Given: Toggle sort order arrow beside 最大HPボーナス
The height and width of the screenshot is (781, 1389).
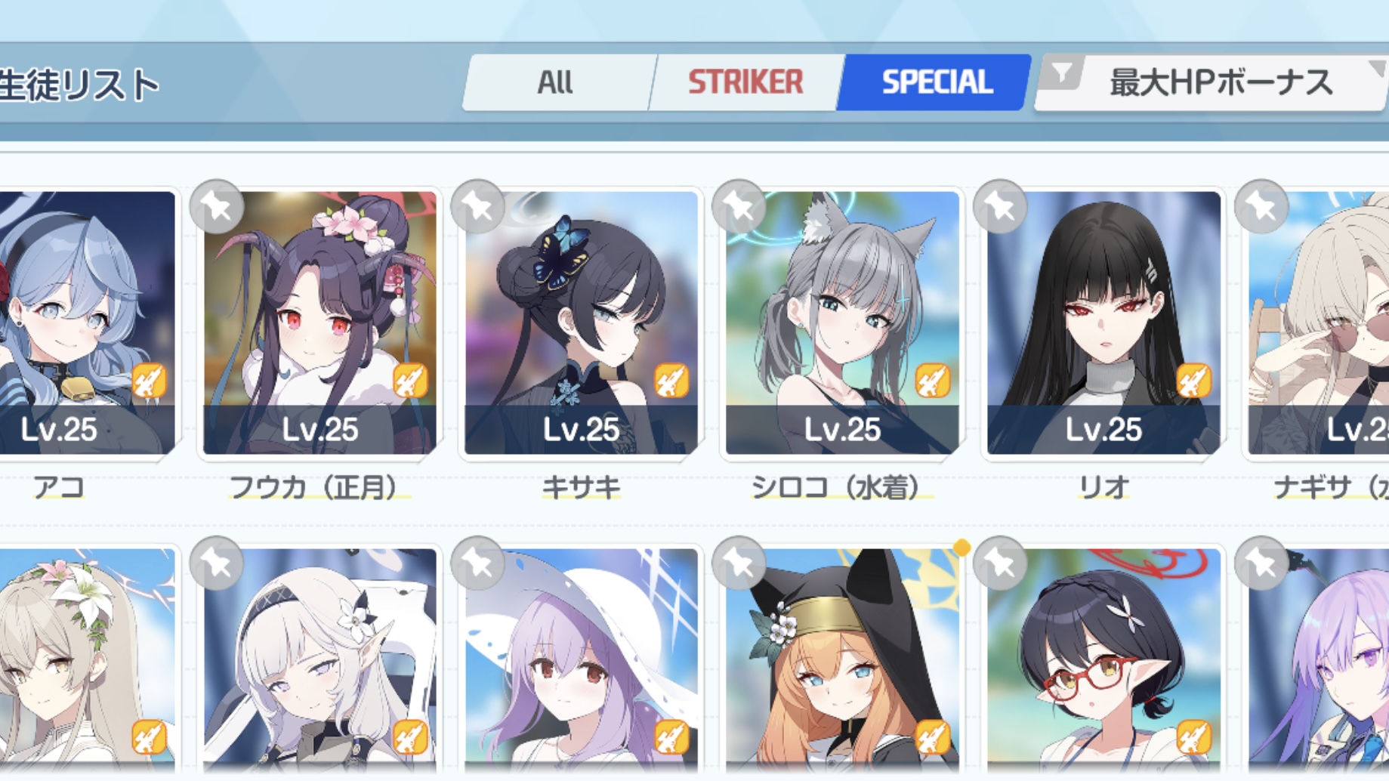Looking at the screenshot, I should (x=1376, y=71).
